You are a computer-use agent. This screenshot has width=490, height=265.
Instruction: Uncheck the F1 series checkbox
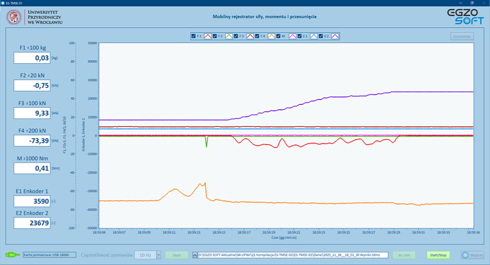[194, 36]
